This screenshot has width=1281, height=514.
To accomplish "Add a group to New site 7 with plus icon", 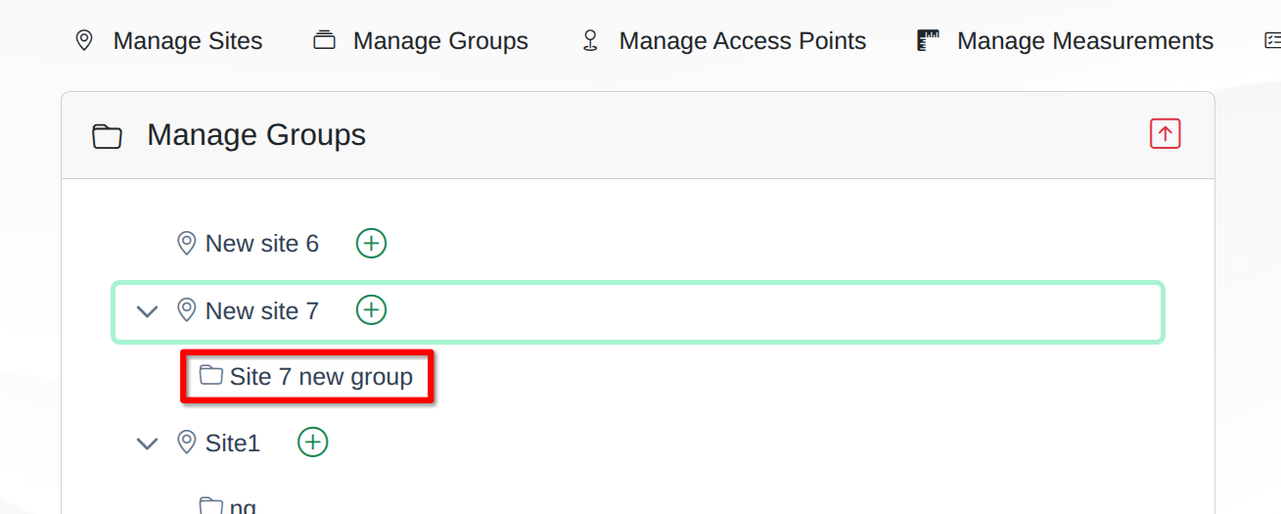I will 371,310.
